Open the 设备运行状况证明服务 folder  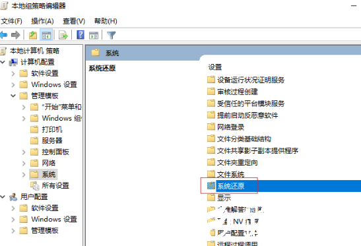(x=251, y=80)
